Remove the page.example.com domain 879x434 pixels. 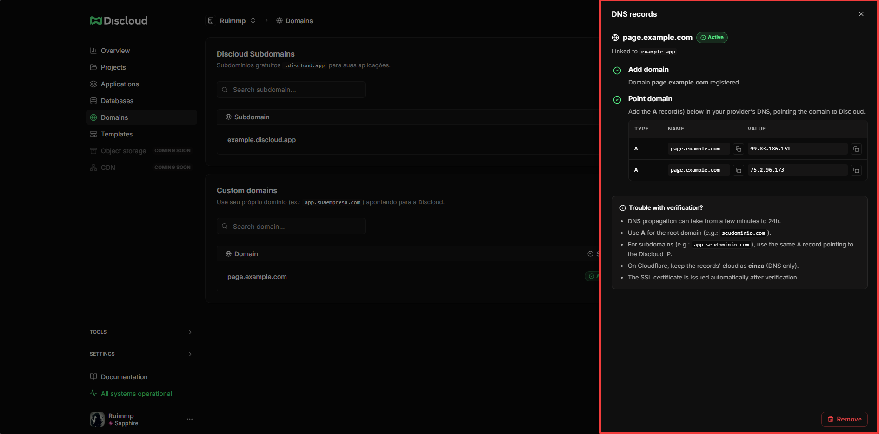844,419
